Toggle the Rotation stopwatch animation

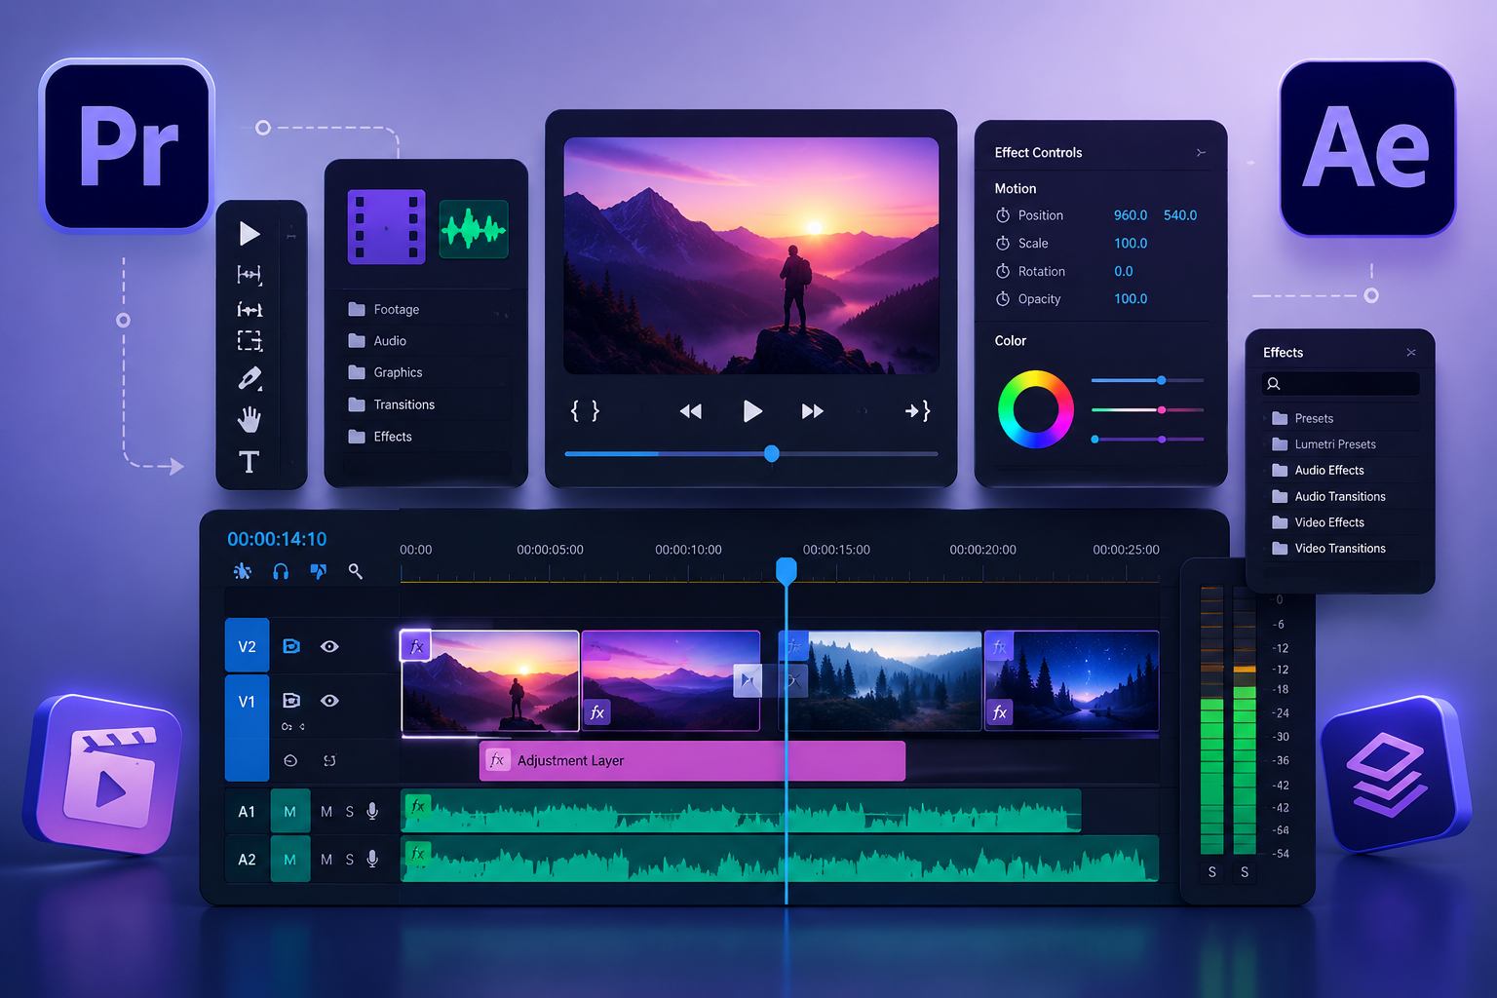(x=1003, y=271)
